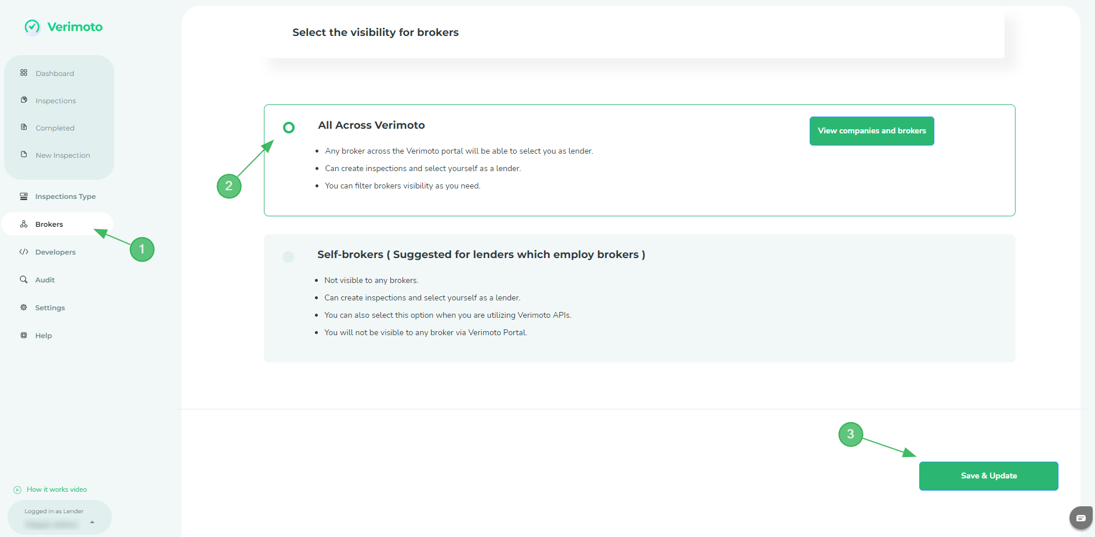This screenshot has width=1095, height=537.
Task: Click the Save & Update button
Action: [989, 476]
